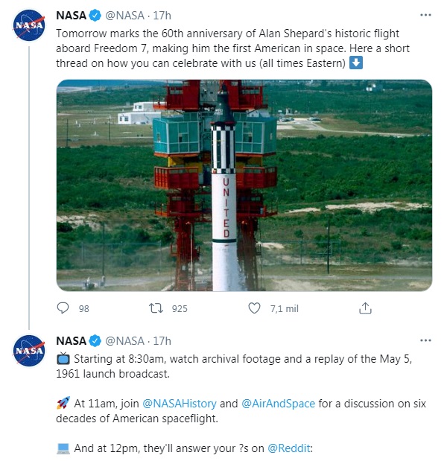Open the second tweet's 17h timestamp

point(162,341)
